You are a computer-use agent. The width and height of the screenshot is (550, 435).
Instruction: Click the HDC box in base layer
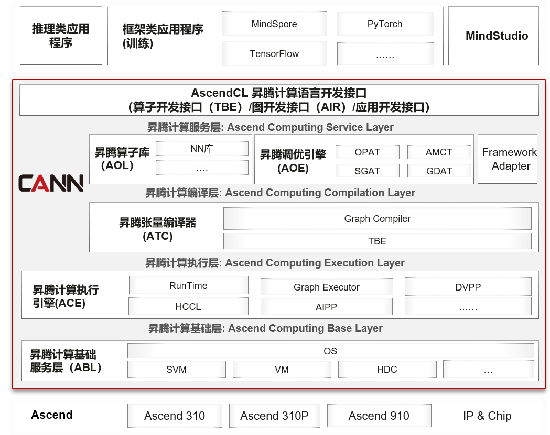click(387, 369)
